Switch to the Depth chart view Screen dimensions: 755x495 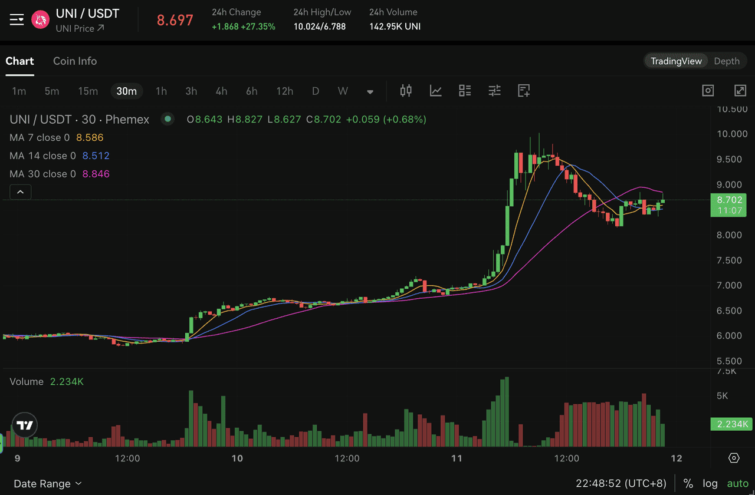click(x=727, y=61)
